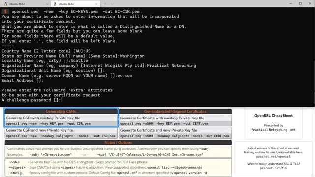
Task: Click the 'Country Name (2 letter code) [AU]:US' line
Action: 46,51
